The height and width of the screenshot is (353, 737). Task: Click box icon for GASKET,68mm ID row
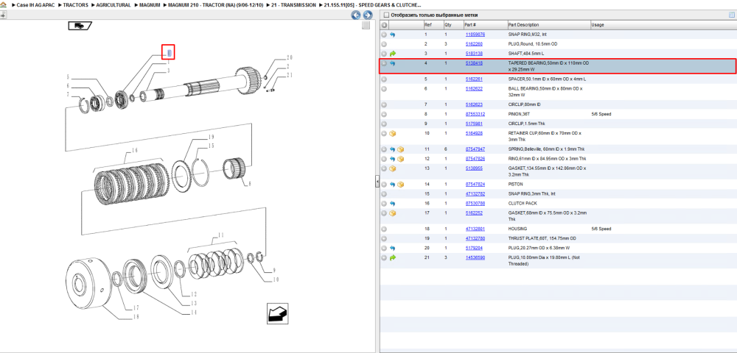point(393,213)
